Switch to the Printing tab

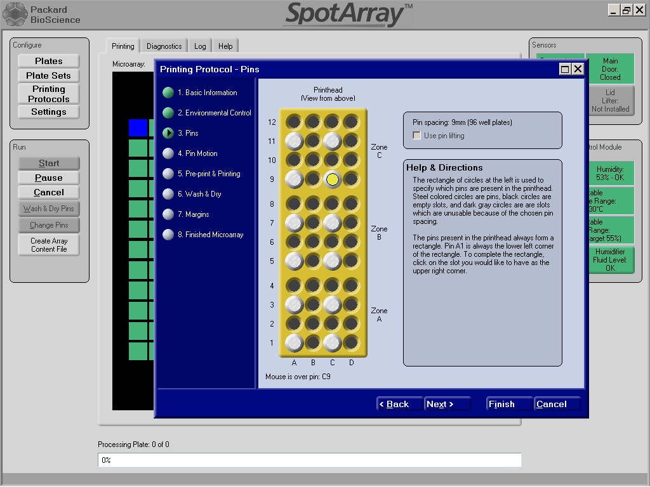(x=123, y=46)
